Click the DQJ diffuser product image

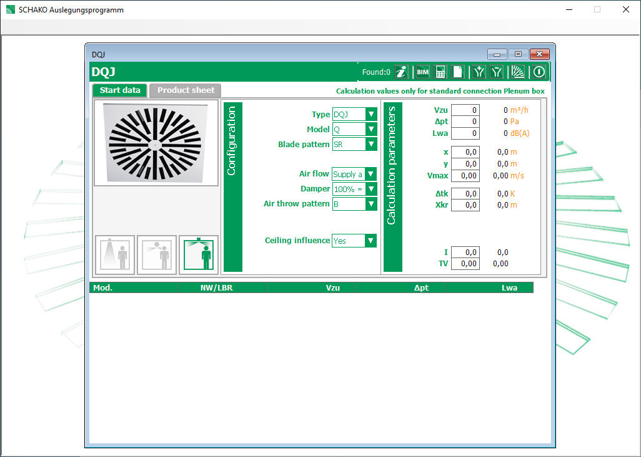(156, 143)
